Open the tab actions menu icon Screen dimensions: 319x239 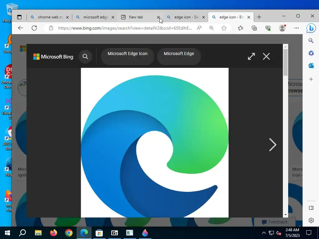pos(19,17)
